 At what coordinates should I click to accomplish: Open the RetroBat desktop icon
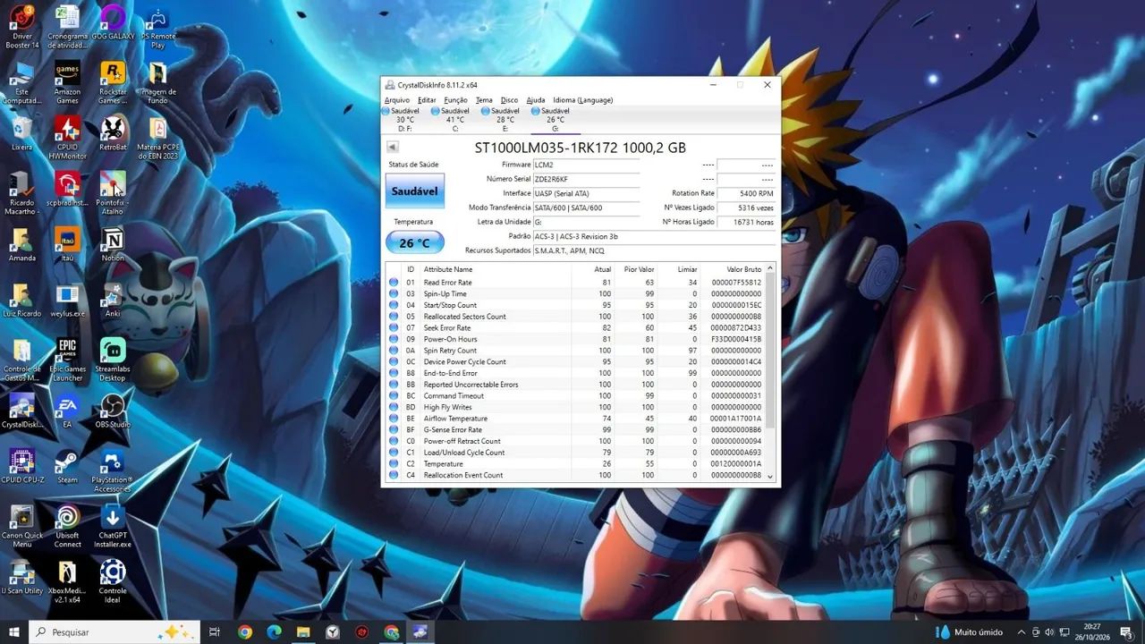113,133
